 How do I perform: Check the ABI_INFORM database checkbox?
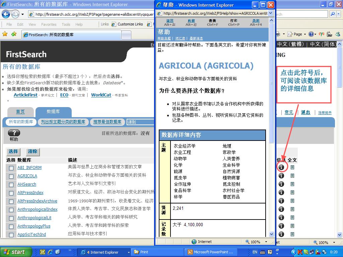click(11, 168)
